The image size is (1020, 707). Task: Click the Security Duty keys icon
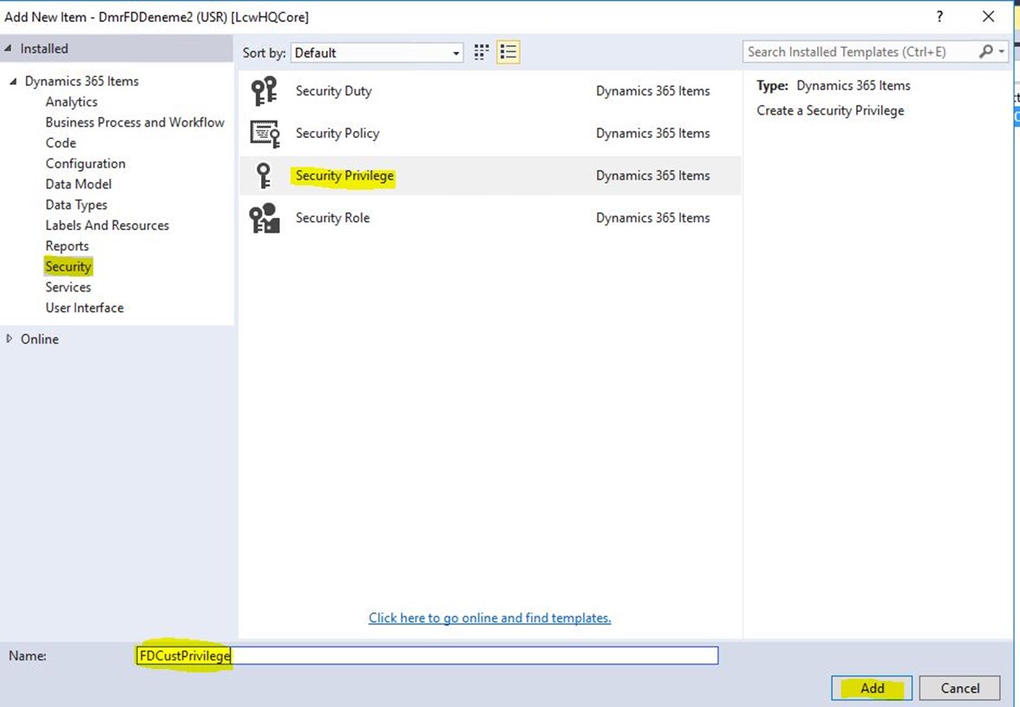[264, 91]
